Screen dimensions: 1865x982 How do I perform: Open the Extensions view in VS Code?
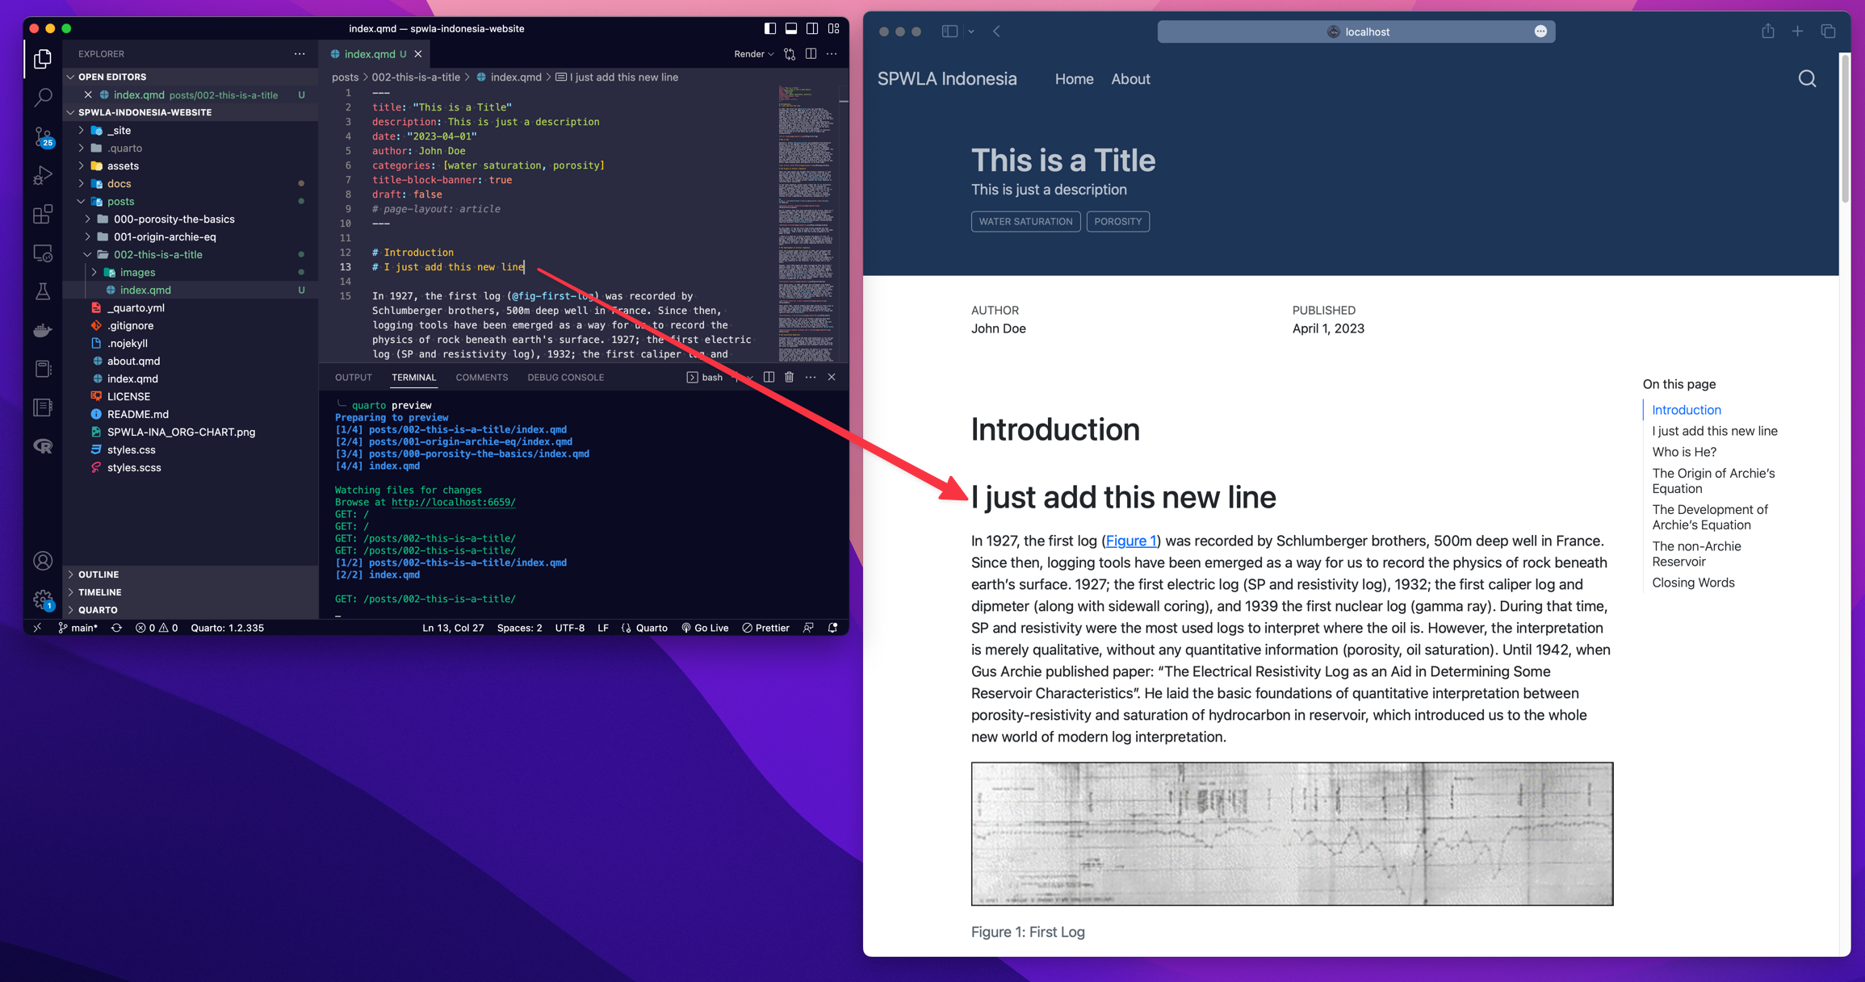tap(43, 214)
